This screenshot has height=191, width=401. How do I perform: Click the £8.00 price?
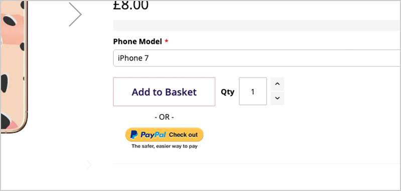[130, 5]
